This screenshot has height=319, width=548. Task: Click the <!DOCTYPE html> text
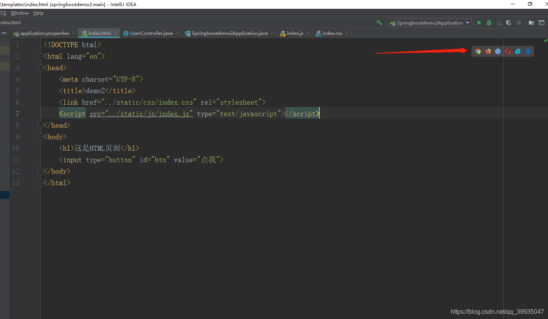(72, 45)
